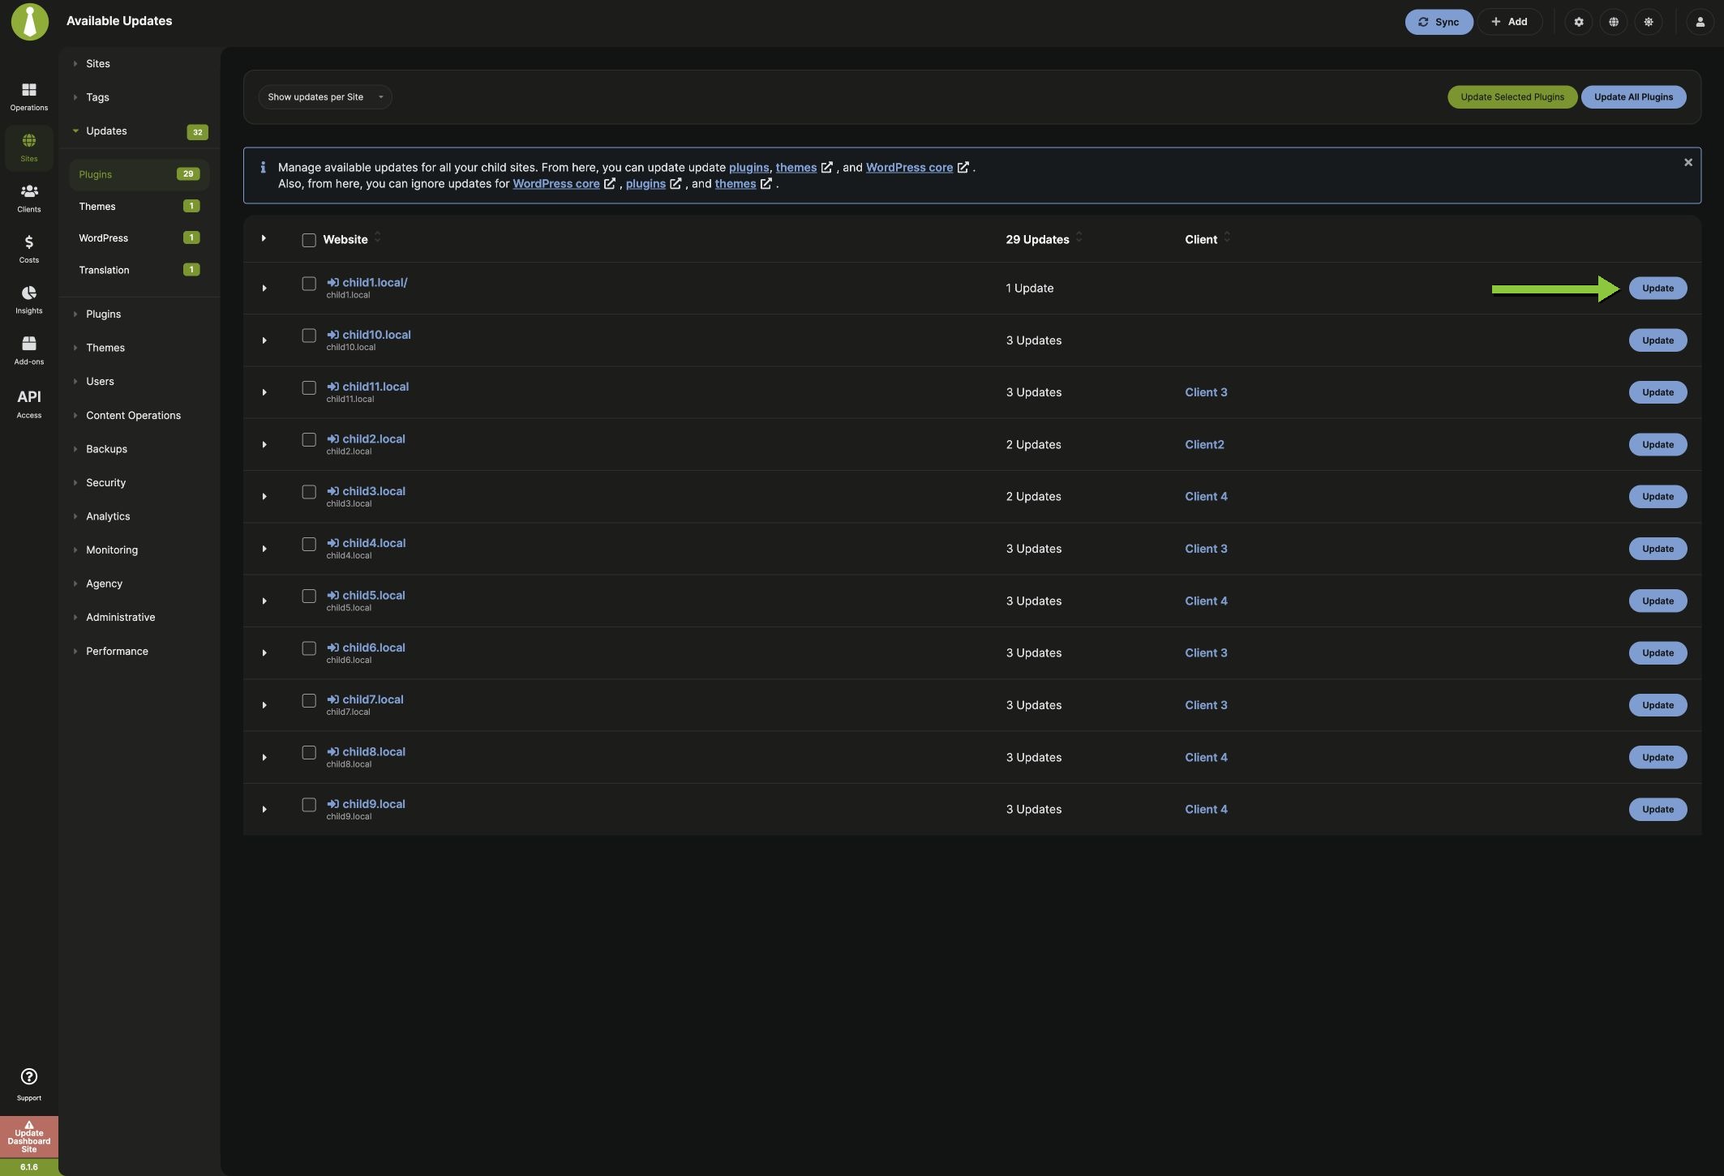Check the child10.local row checkbox

(309, 336)
